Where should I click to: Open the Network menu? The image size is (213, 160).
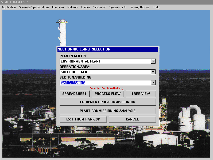[x=73, y=7]
